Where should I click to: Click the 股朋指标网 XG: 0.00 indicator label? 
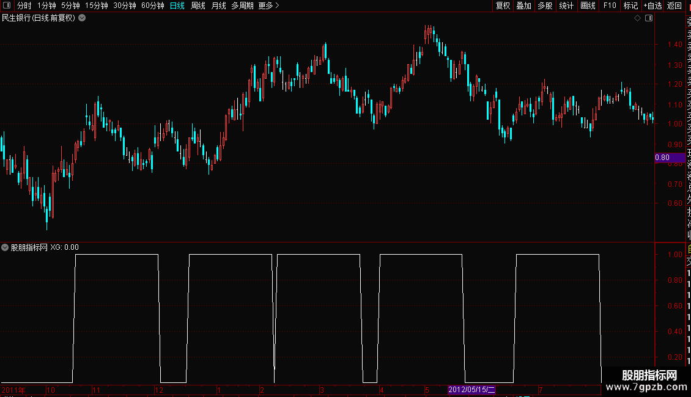(45, 247)
